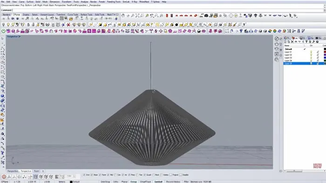
Task: Click the red X icon beside the light bulbs
Action: coord(68,25)
